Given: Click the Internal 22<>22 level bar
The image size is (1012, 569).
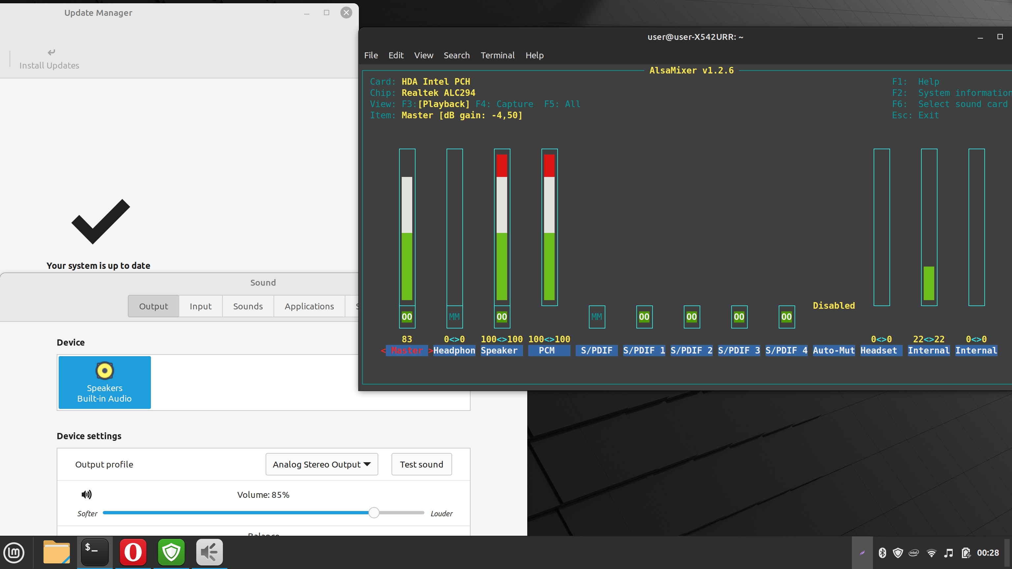Looking at the screenshot, I should tap(929, 227).
